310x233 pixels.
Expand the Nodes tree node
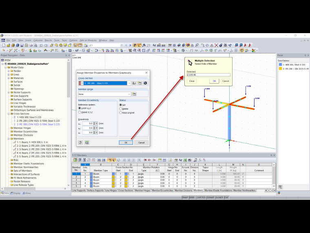[x=9, y=71]
